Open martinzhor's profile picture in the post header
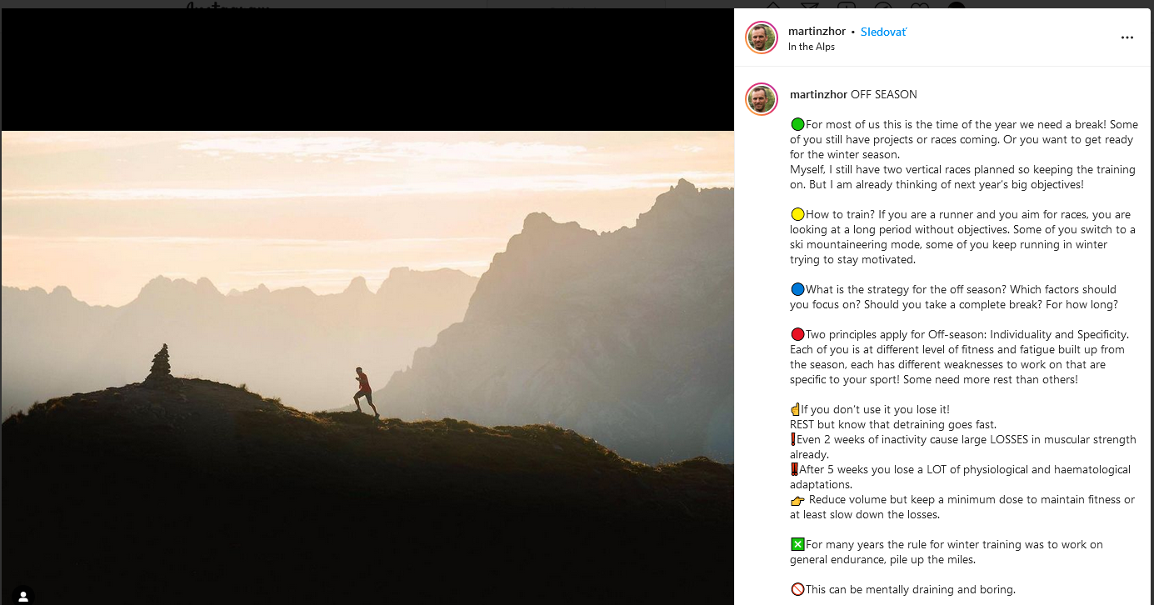 point(761,37)
